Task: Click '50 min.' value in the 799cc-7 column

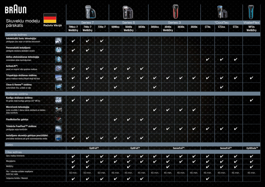Action: pos(73,173)
